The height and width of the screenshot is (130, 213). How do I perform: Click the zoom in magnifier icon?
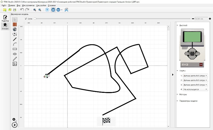(x=35, y=10)
